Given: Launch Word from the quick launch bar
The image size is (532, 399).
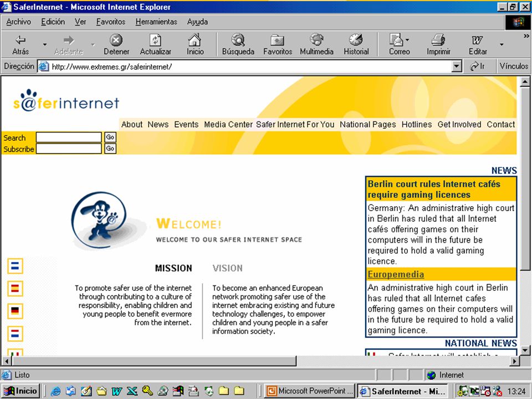Looking at the screenshot, I should (116, 391).
